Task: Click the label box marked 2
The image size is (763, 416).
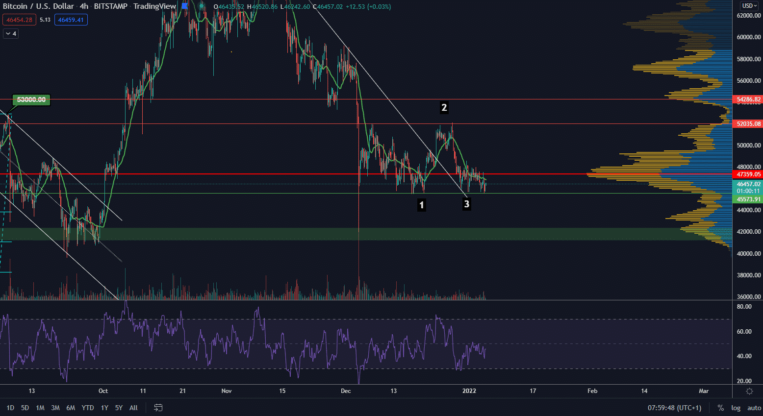Action: pyautogui.click(x=444, y=107)
